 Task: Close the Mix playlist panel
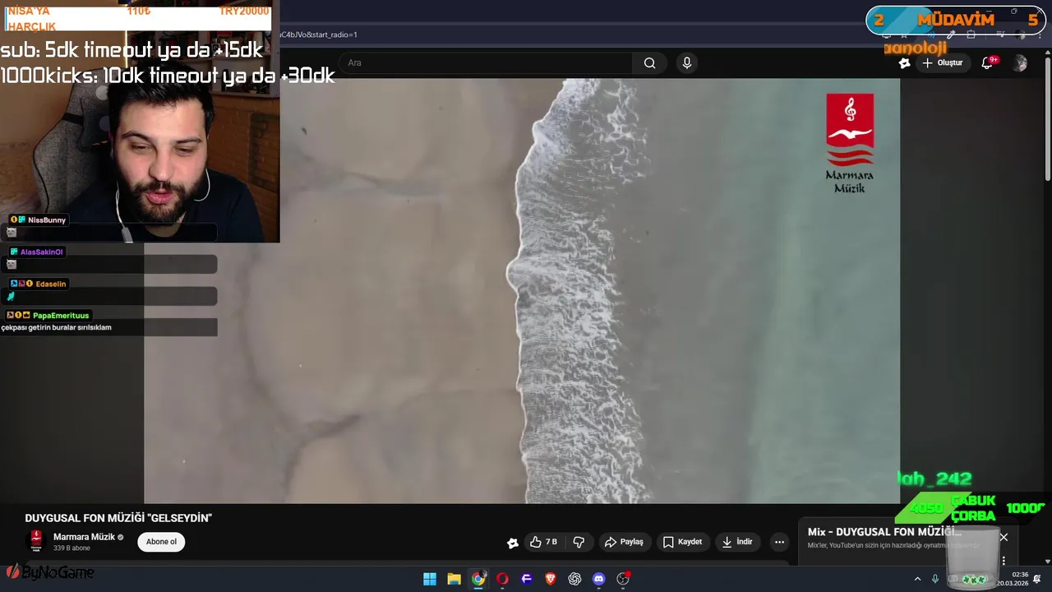[x=1004, y=537]
